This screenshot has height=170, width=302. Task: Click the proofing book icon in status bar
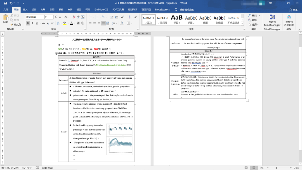pos(37,168)
